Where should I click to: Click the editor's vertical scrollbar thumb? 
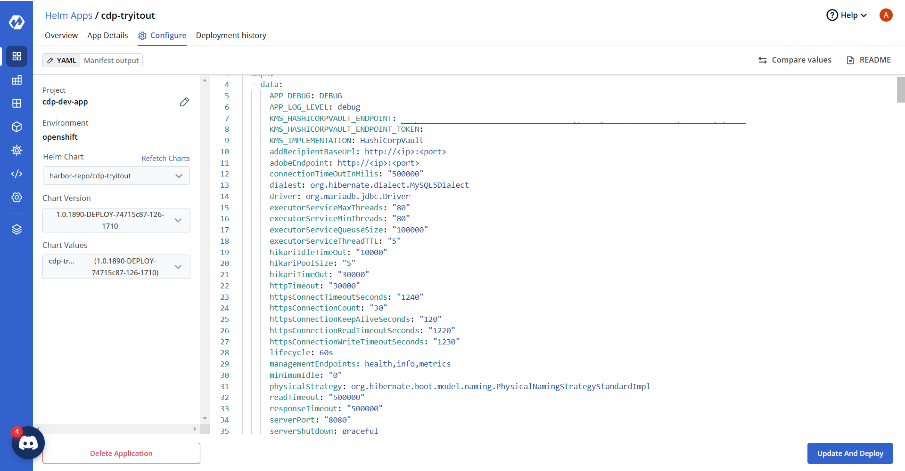(900, 89)
